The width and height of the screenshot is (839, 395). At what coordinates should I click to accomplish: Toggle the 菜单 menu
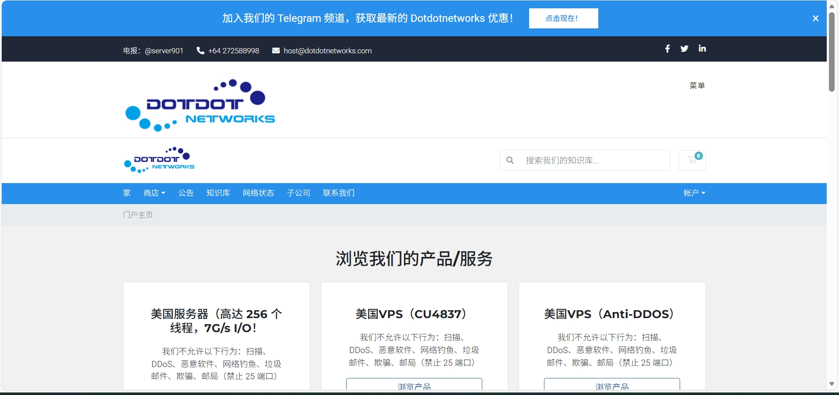tap(697, 86)
